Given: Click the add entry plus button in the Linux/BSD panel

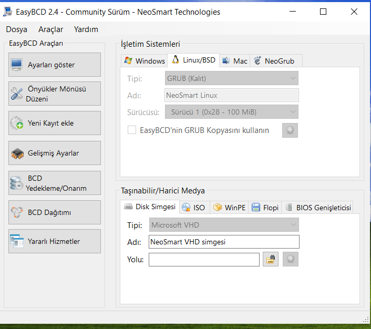Looking at the screenshot, I should click(x=290, y=130).
